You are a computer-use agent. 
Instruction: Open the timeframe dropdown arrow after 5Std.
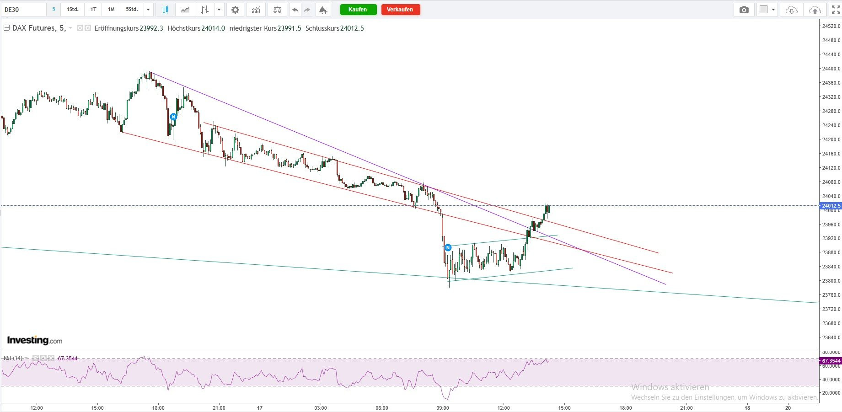pyautogui.click(x=148, y=10)
